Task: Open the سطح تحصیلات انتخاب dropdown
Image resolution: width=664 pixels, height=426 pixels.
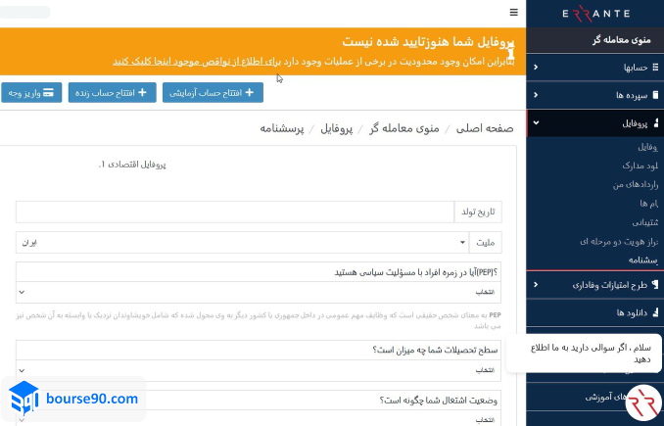Action: coord(259,370)
